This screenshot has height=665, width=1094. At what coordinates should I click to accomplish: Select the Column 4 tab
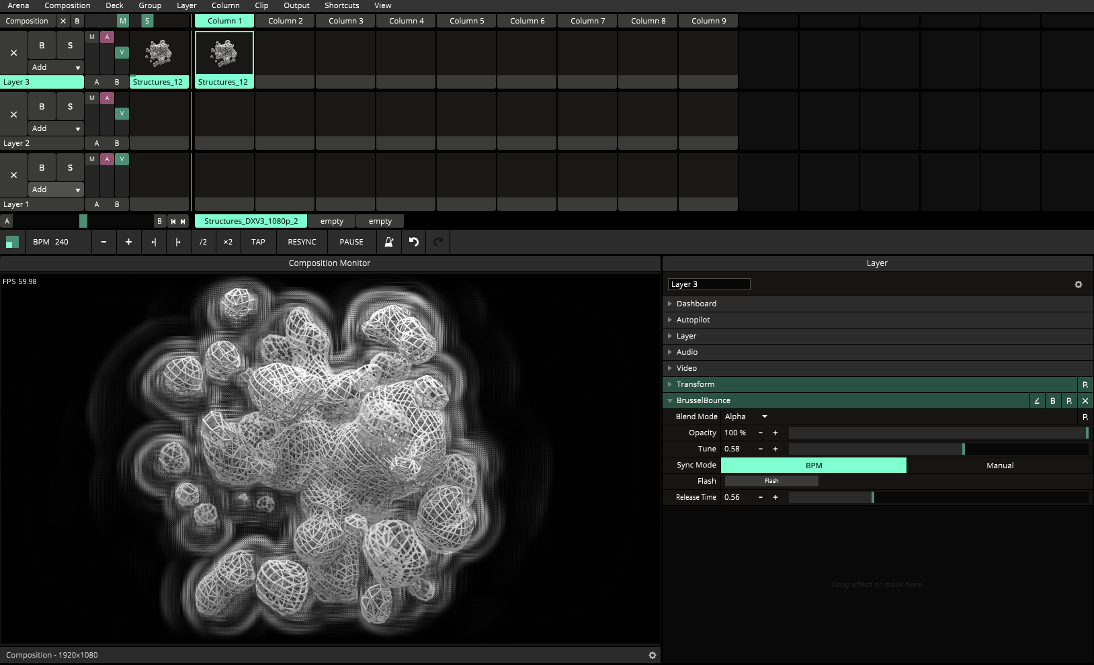tap(406, 21)
